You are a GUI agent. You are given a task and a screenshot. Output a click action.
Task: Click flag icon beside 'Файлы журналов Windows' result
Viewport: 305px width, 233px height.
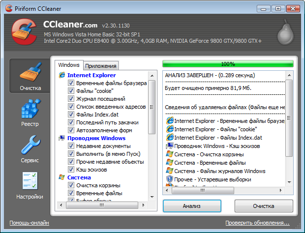coord(170,171)
